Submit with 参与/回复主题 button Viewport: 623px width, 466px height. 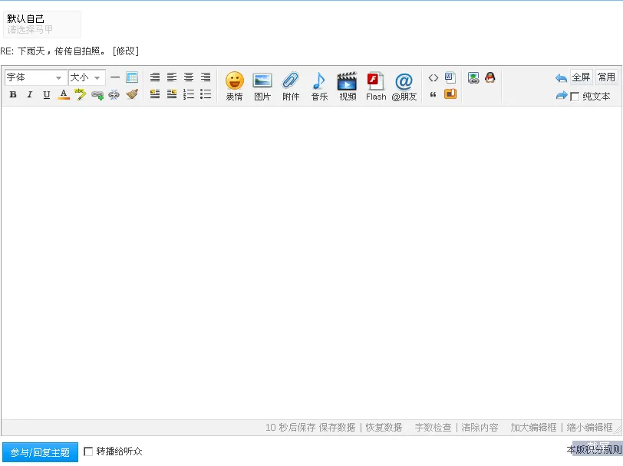point(39,451)
